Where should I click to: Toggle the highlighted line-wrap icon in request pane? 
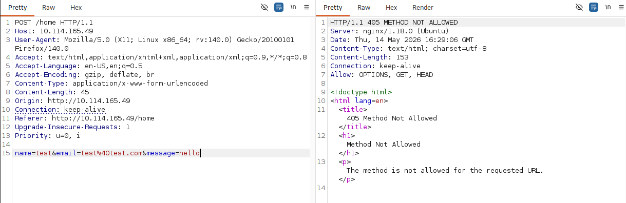(x=279, y=7)
